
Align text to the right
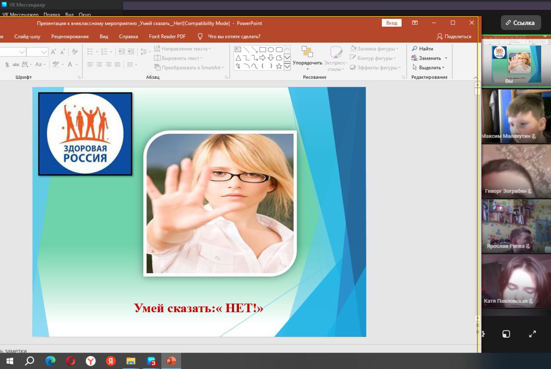(108, 65)
